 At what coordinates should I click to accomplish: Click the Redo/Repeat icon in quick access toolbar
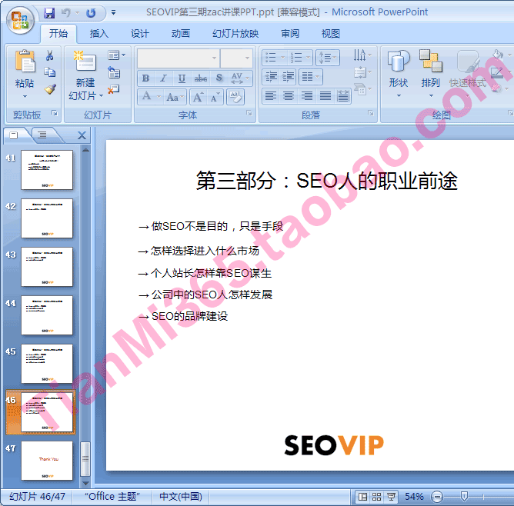(91, 13)
